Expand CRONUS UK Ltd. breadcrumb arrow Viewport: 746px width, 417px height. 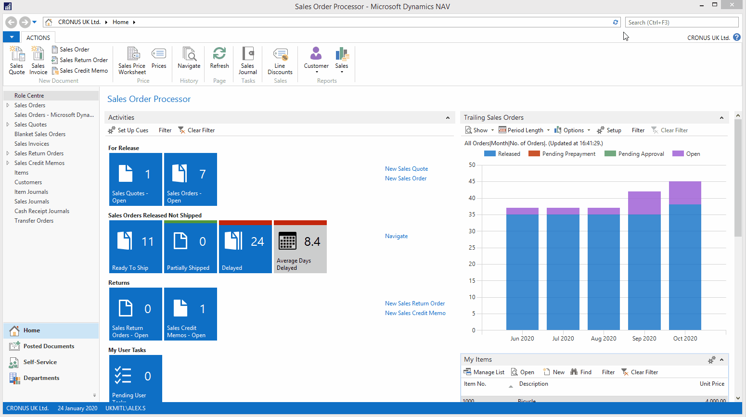[106, 22]
